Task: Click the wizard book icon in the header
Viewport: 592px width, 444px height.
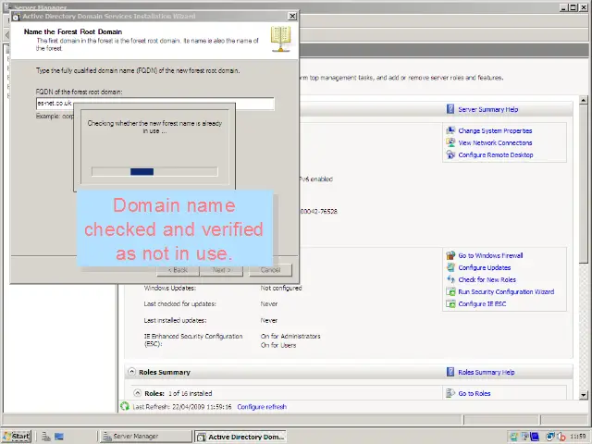Action: tap(280, 39)
